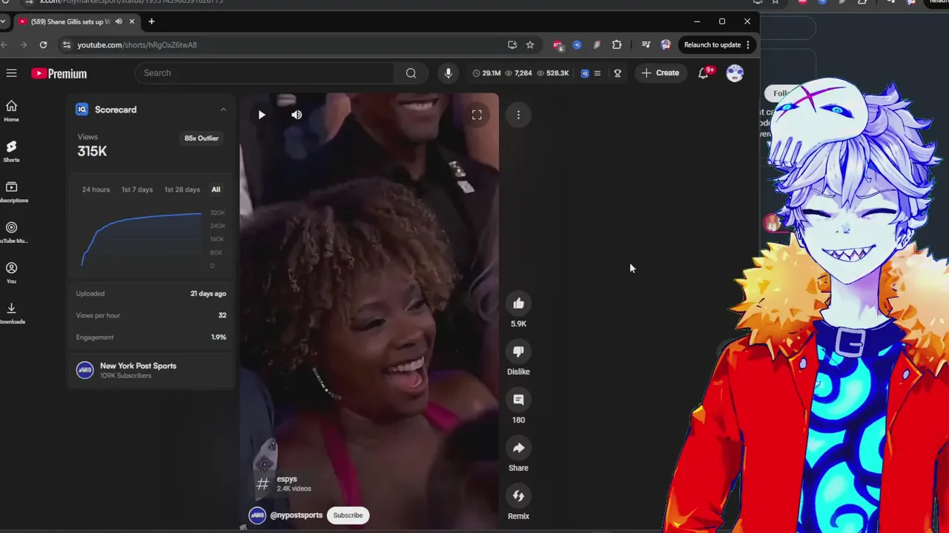This screenshot has height=533, width=949.
Task: Install app icon in the address bar
Action: tap(512, 45)
